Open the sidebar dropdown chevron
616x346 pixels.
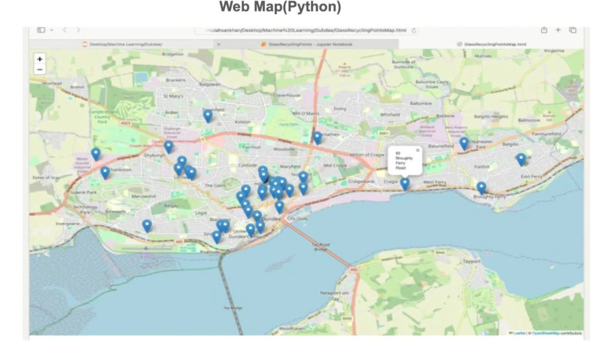click(x=52, y=30)
